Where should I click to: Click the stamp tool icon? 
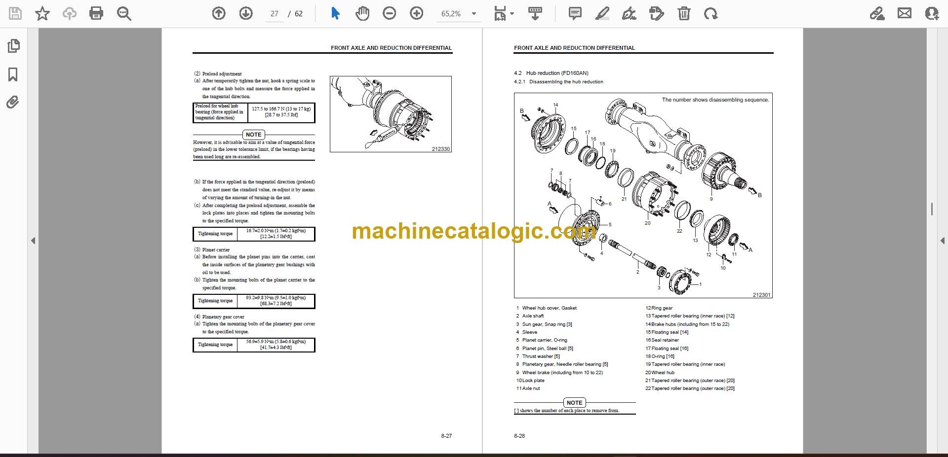(657, 13)
